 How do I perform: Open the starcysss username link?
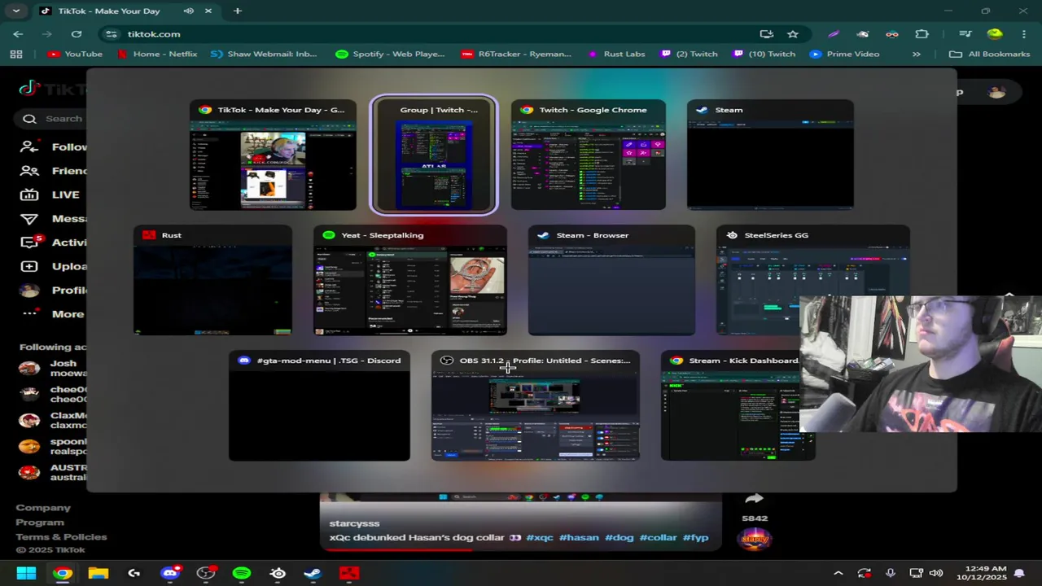tap(354, 523)
